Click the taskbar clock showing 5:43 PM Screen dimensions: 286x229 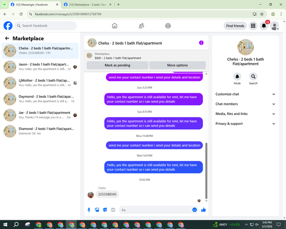(267, 224)
